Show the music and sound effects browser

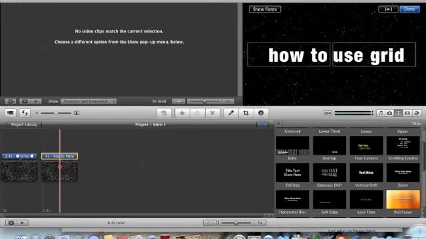tap(381, 113)
